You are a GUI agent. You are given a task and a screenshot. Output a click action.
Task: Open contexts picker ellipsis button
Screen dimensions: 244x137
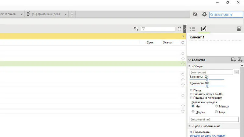tap(237, 72)
